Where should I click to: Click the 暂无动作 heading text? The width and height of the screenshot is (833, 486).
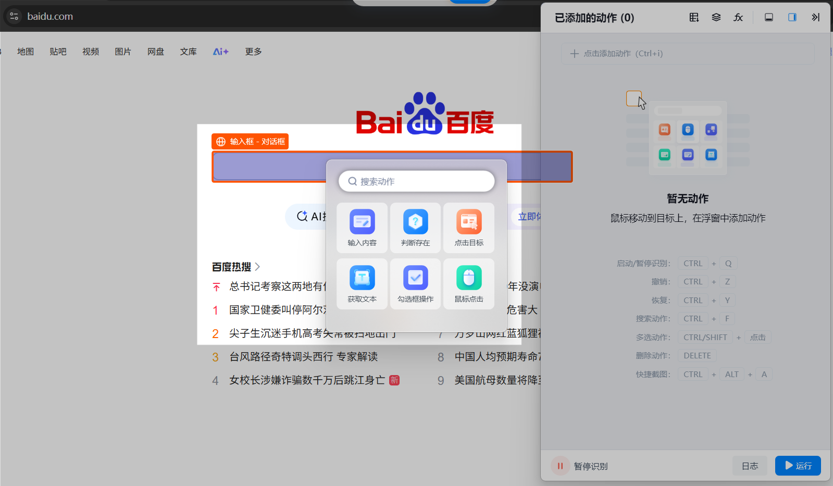click(x=688, y=198)
